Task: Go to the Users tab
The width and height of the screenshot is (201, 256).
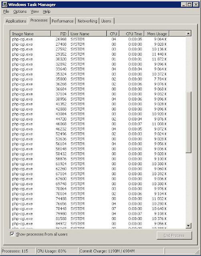Action: click(x=106, y=21)
